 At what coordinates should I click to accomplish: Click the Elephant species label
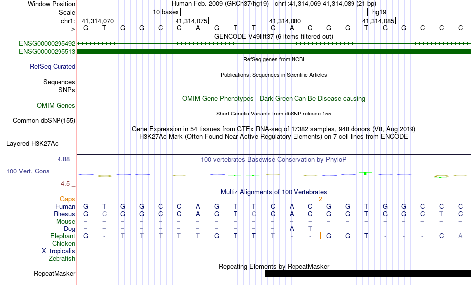[62, 236]
